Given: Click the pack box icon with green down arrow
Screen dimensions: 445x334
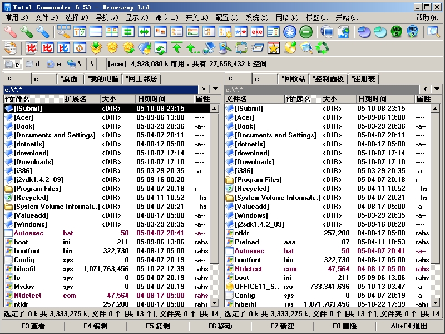Looking at the screenshot, I should 96,48.
